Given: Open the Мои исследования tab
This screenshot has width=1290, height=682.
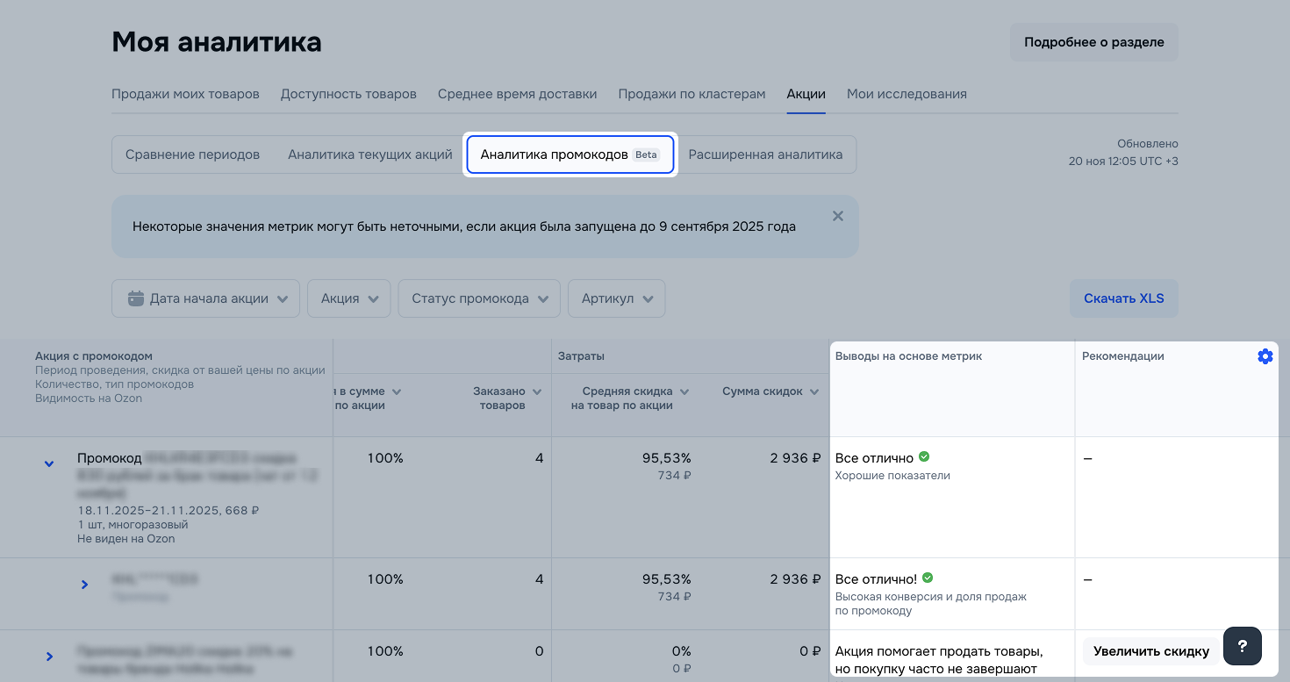Looking at the screenshot, I should [907, 94].
